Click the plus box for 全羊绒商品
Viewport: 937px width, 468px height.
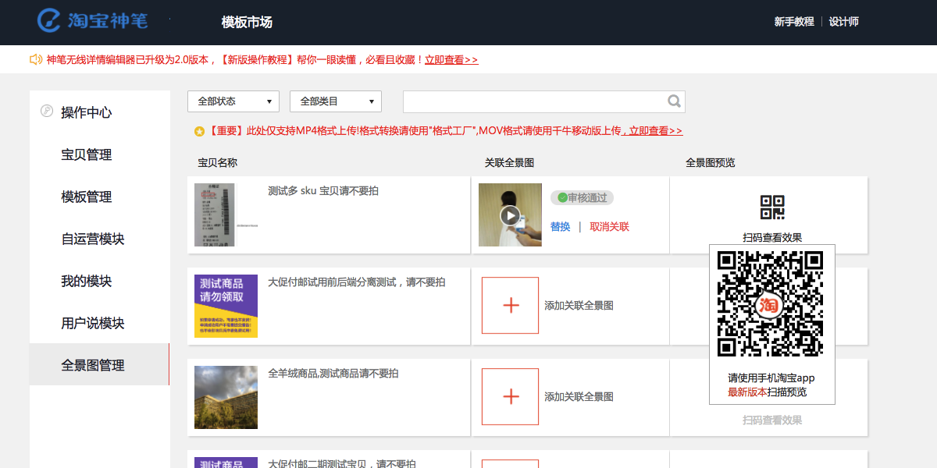click(x=510, y=396)
